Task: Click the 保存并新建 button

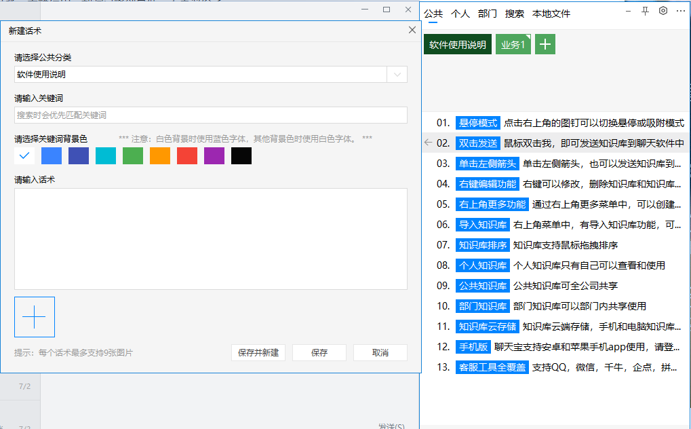Action: click(x=258, y=353)
